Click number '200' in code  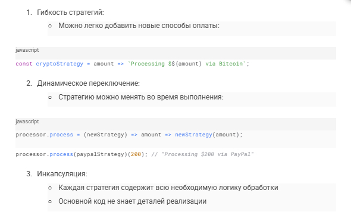[x=136, y=154]
